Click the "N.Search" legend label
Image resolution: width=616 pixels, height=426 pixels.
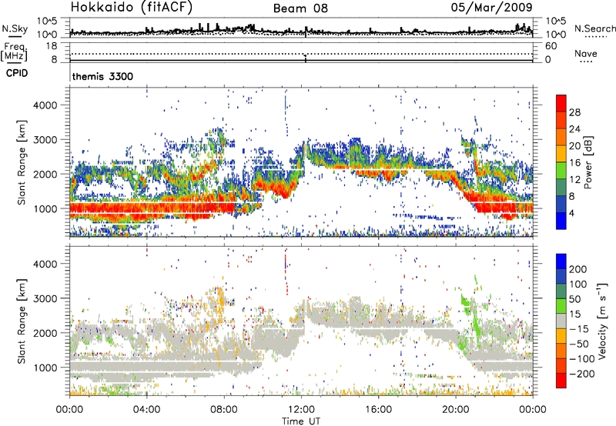594,28
